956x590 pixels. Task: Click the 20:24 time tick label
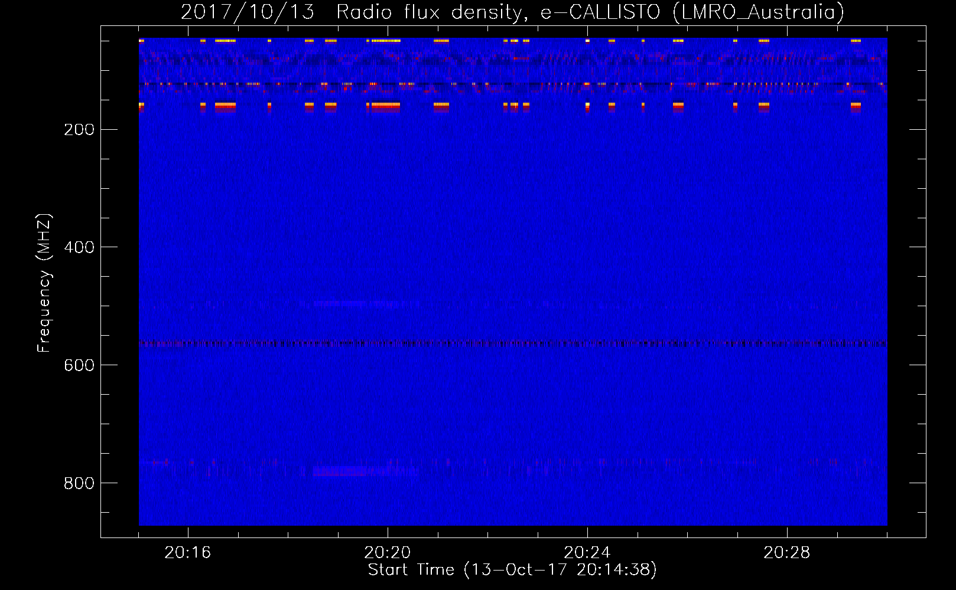[x=587, y=553]
